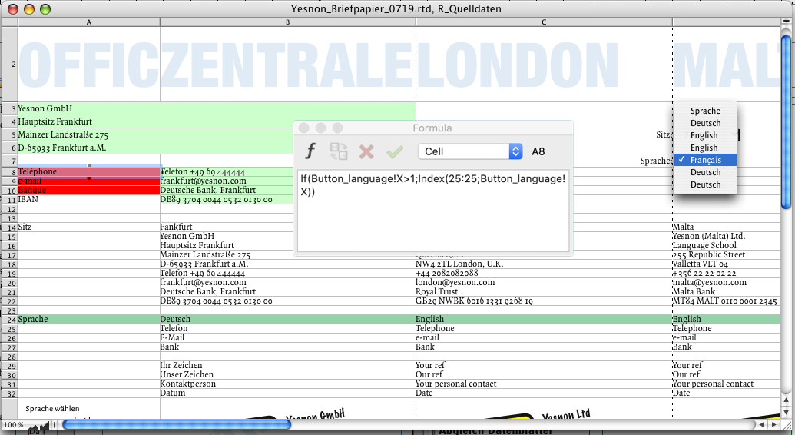Pick the last Deutsch entry in popup menu
This screenshot has width=795, height=435.
[705, 184]
